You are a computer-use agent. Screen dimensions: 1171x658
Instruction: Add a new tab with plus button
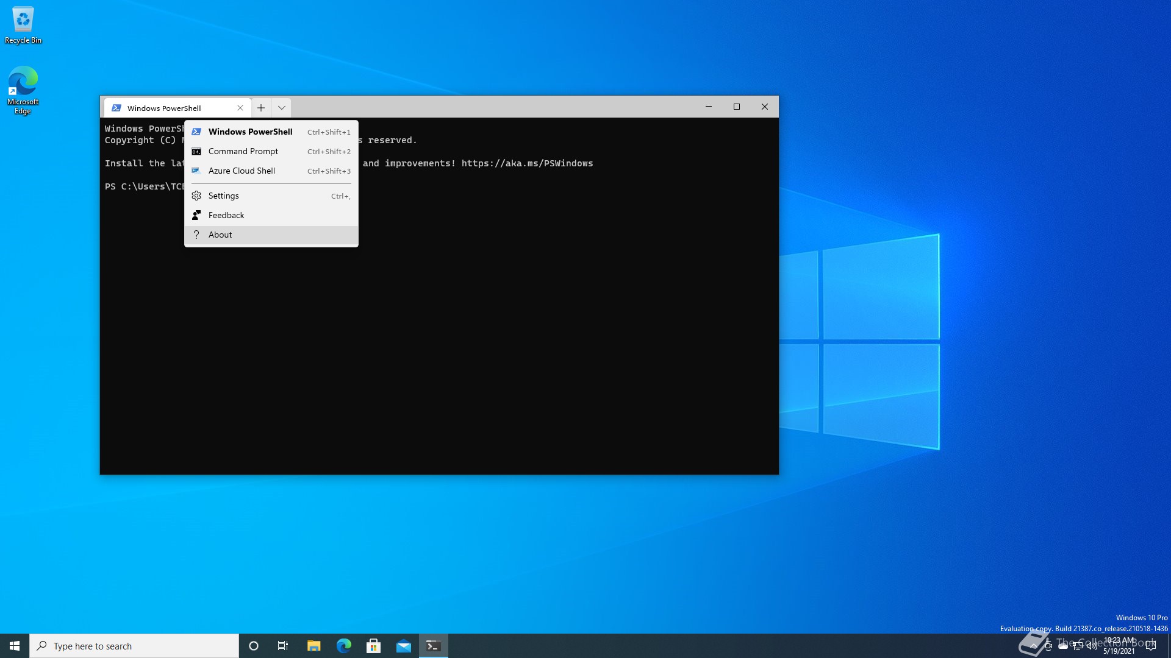pyautogui.click(x=261, y=108)
